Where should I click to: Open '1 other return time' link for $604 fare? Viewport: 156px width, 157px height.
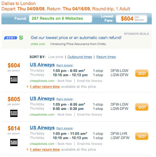[45, 87]
